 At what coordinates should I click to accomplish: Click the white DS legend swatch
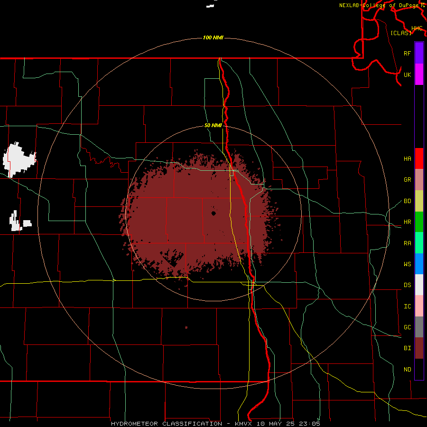(x=419, y=285)
